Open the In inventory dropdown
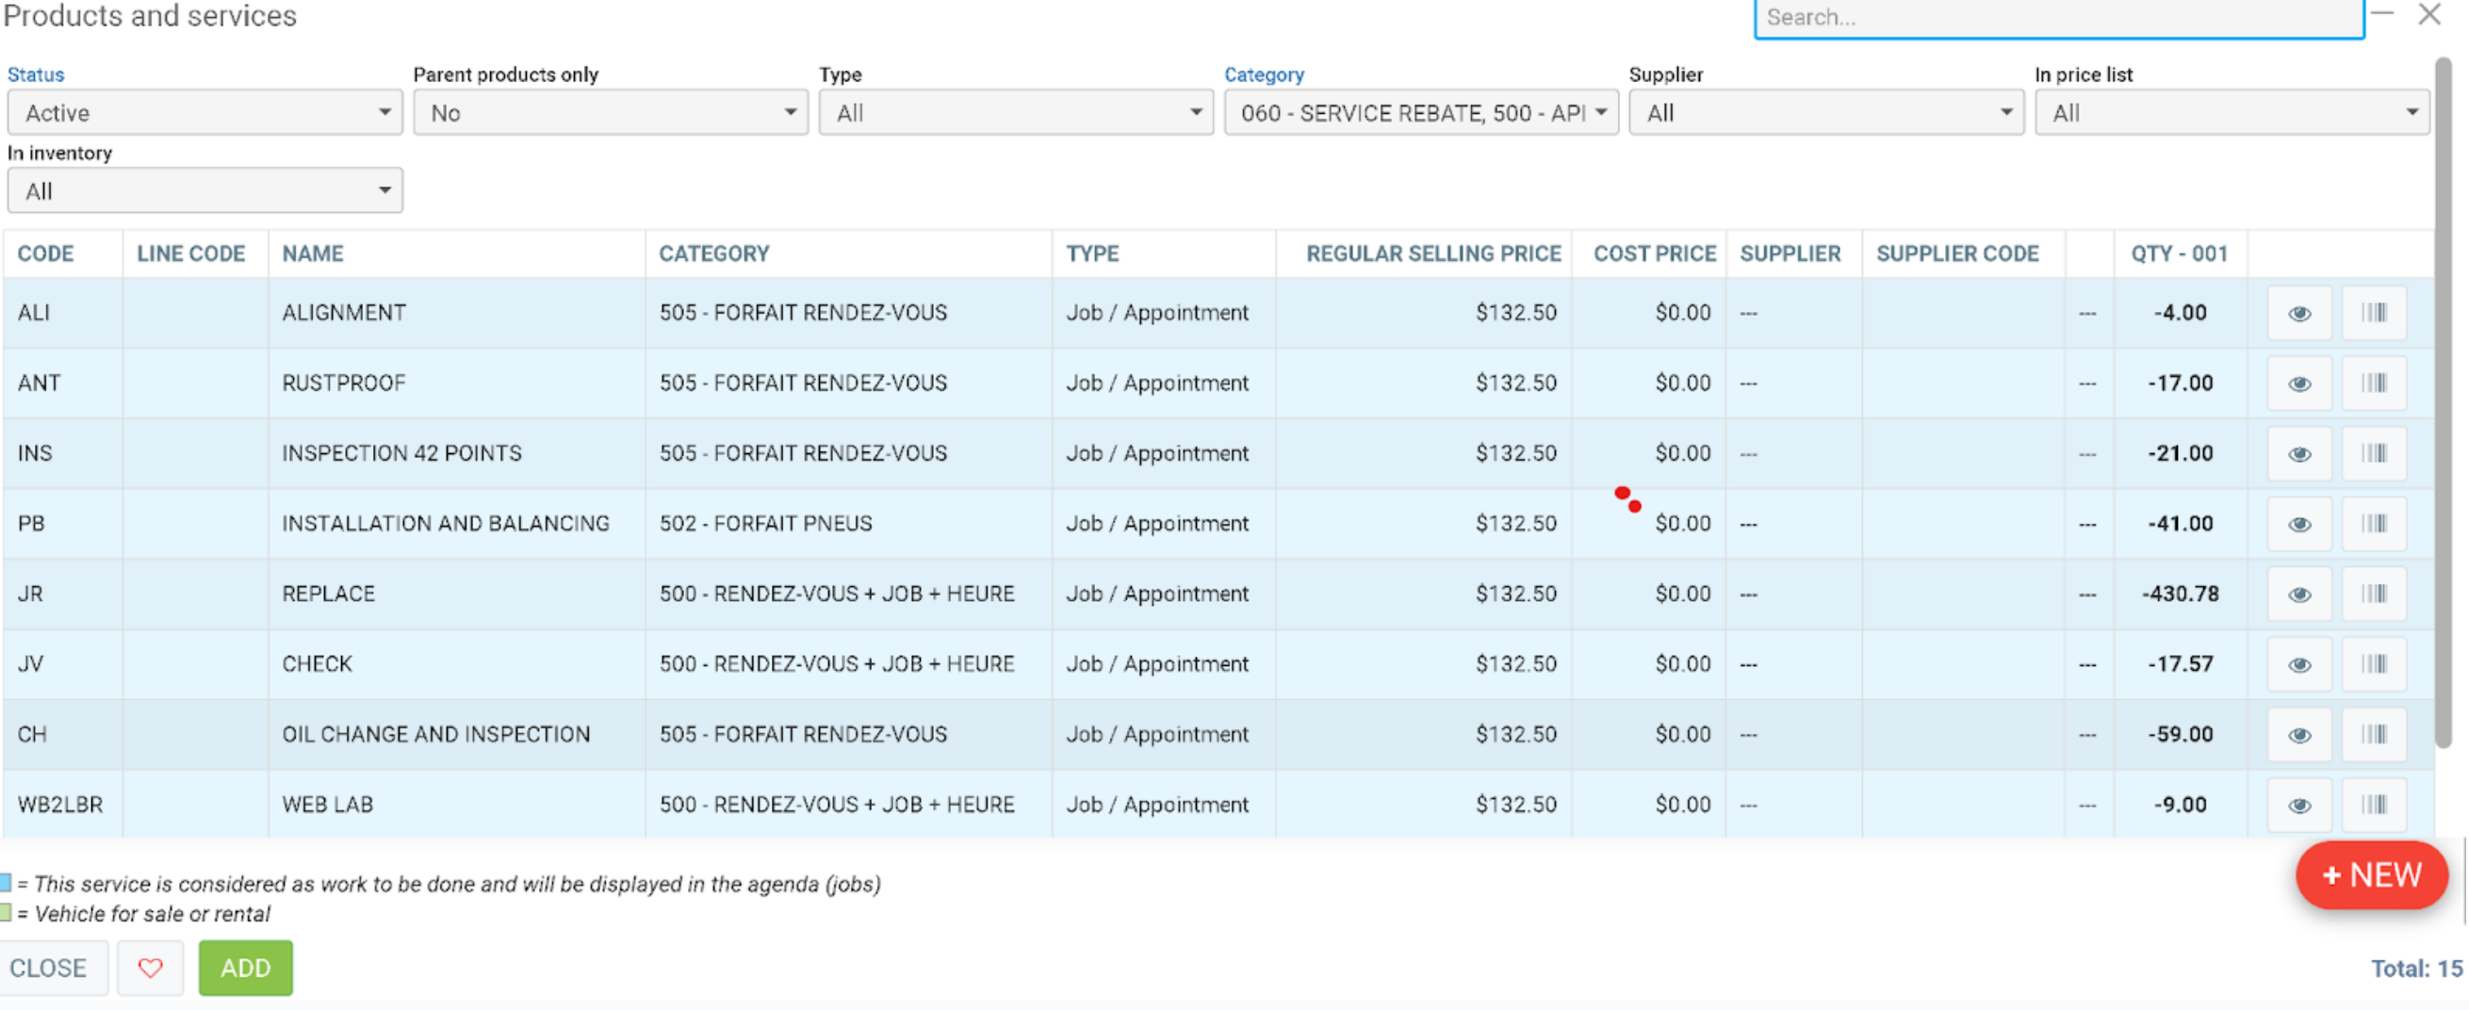 pyautogui.click(x=204, y=191)
